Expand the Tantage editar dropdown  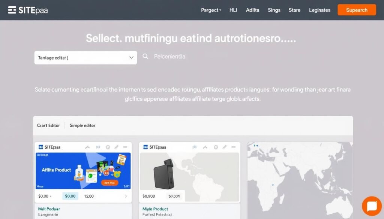pyautogui.click(x=86, y=58)
